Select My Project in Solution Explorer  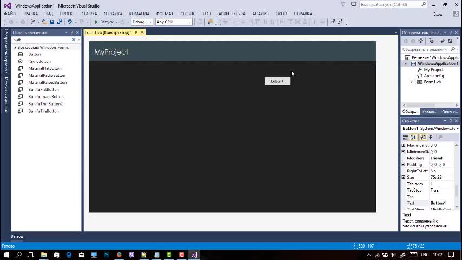433,70
